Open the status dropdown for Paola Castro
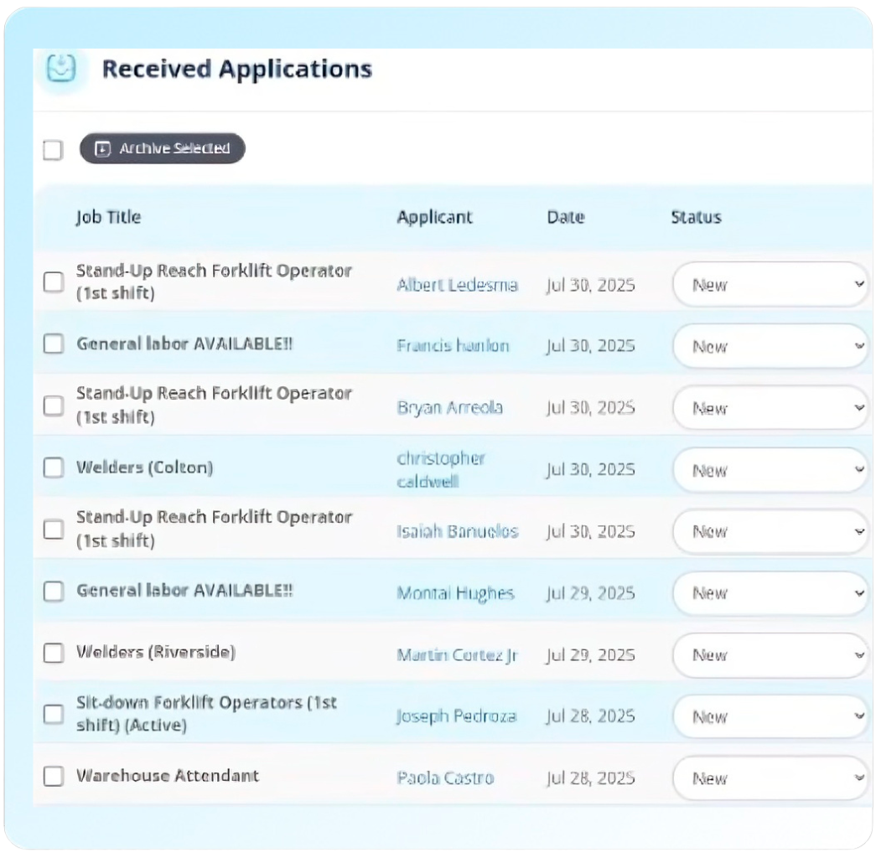 770,778
